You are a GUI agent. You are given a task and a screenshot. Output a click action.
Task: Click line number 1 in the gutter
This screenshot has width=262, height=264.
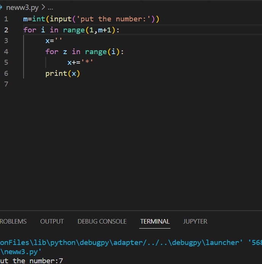click(x=6, y=19)
